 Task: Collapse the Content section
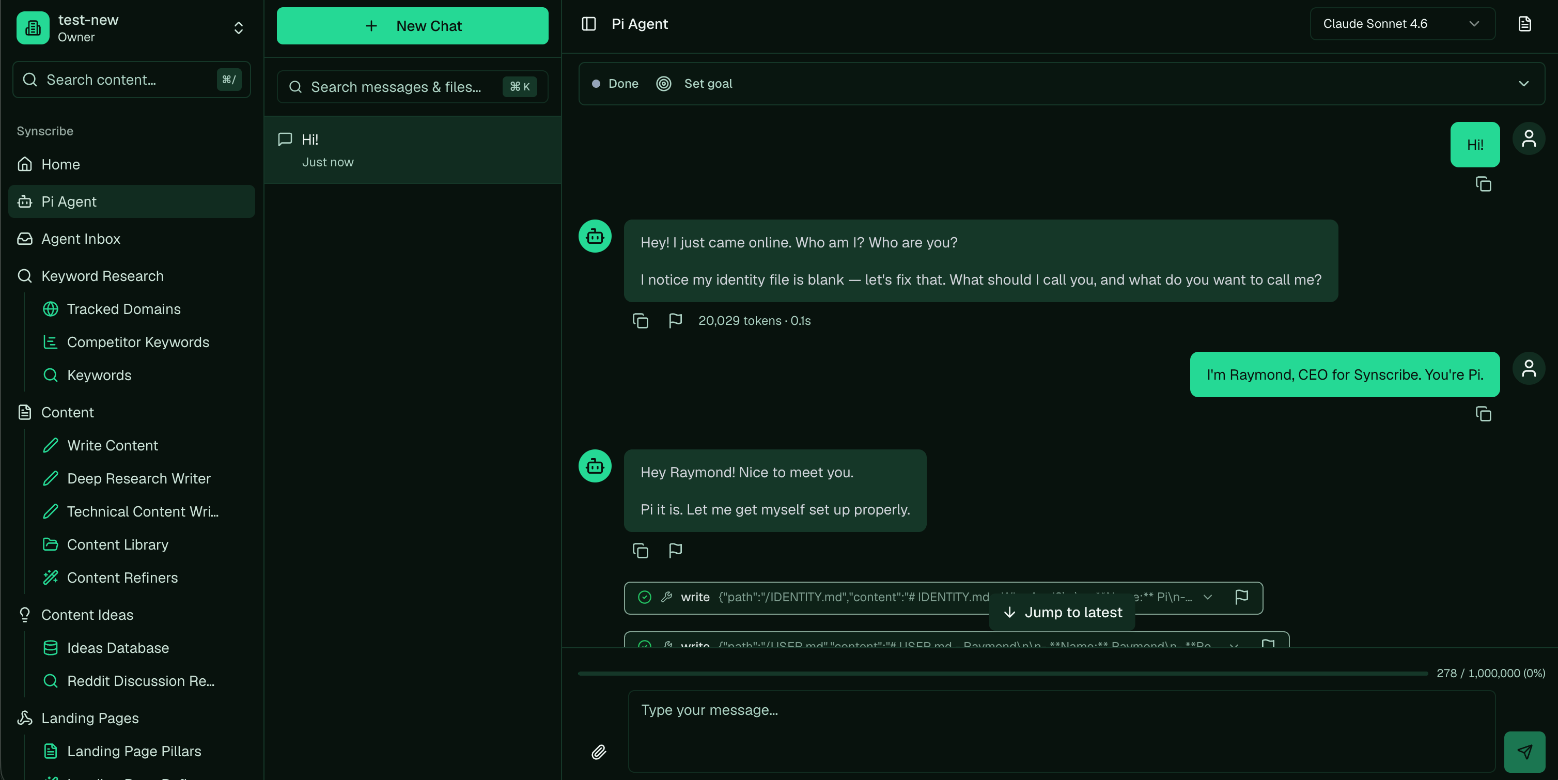pos(131,412)
